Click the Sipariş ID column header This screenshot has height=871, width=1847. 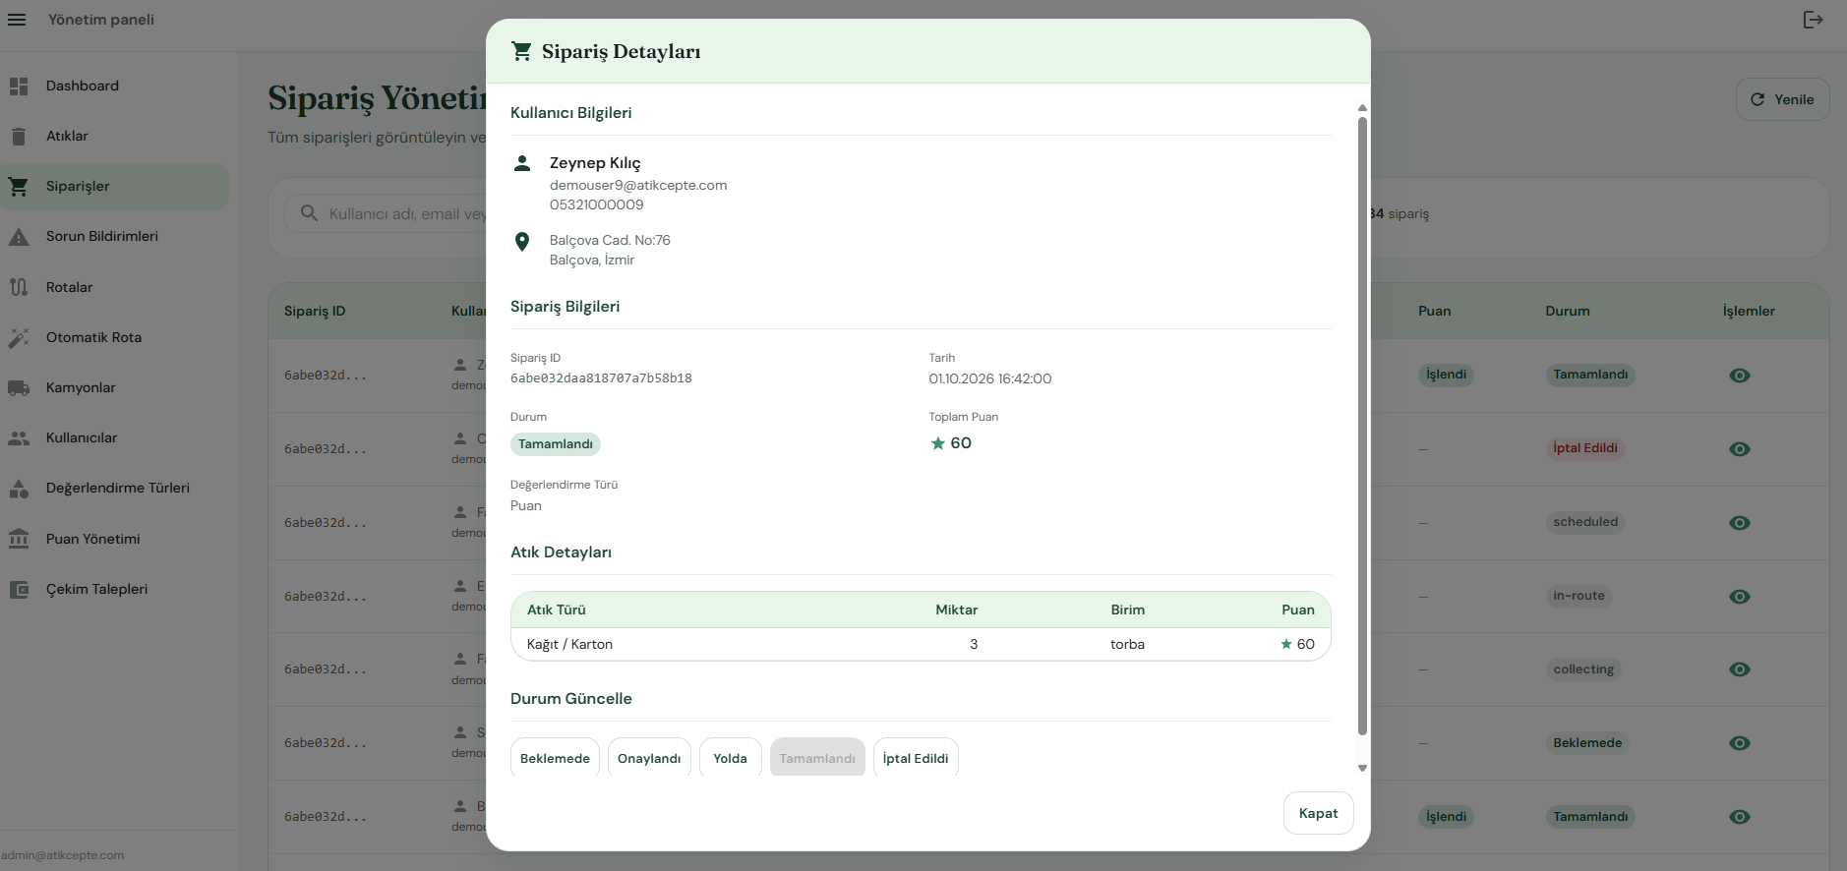coord(315,311)
